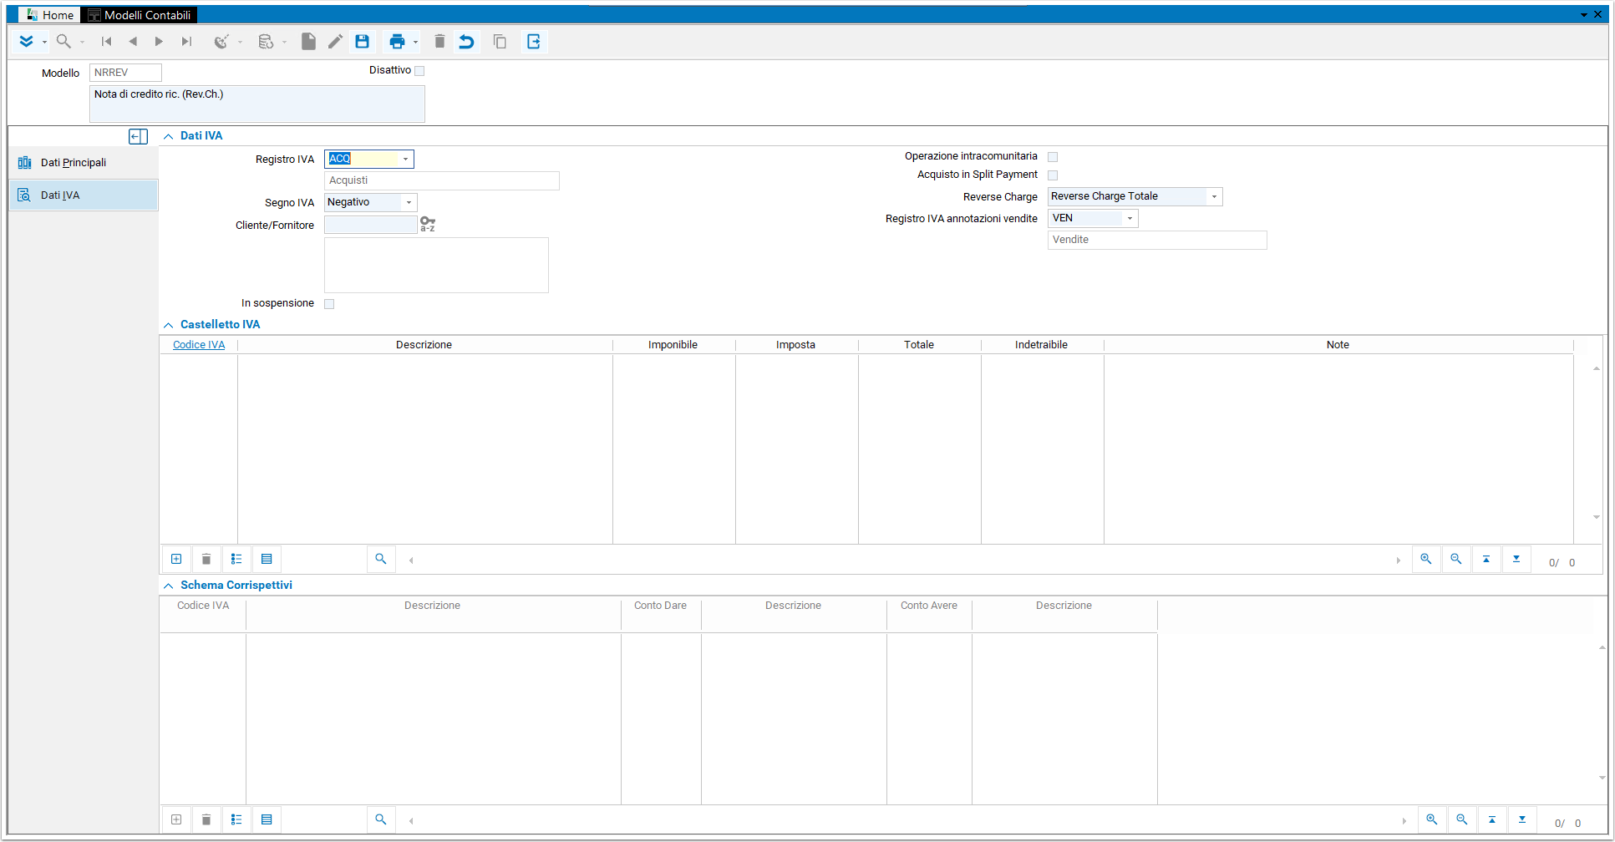
Task: Click the Conto Dare column header
Action: click(x=661, y=606)
